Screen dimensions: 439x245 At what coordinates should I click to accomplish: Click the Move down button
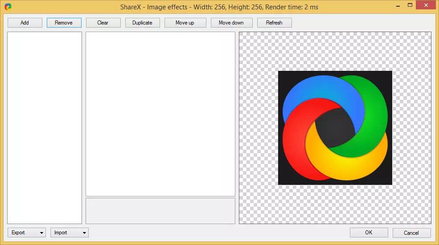(231, 23)
